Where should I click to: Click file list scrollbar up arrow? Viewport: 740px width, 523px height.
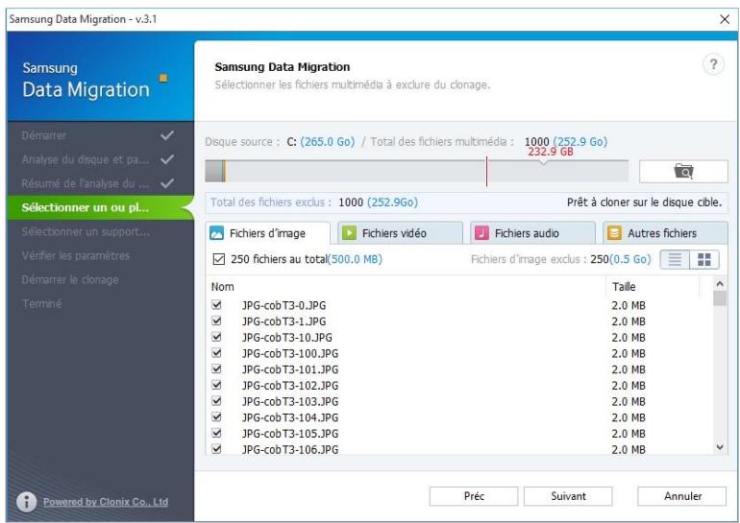pos(720,284)
